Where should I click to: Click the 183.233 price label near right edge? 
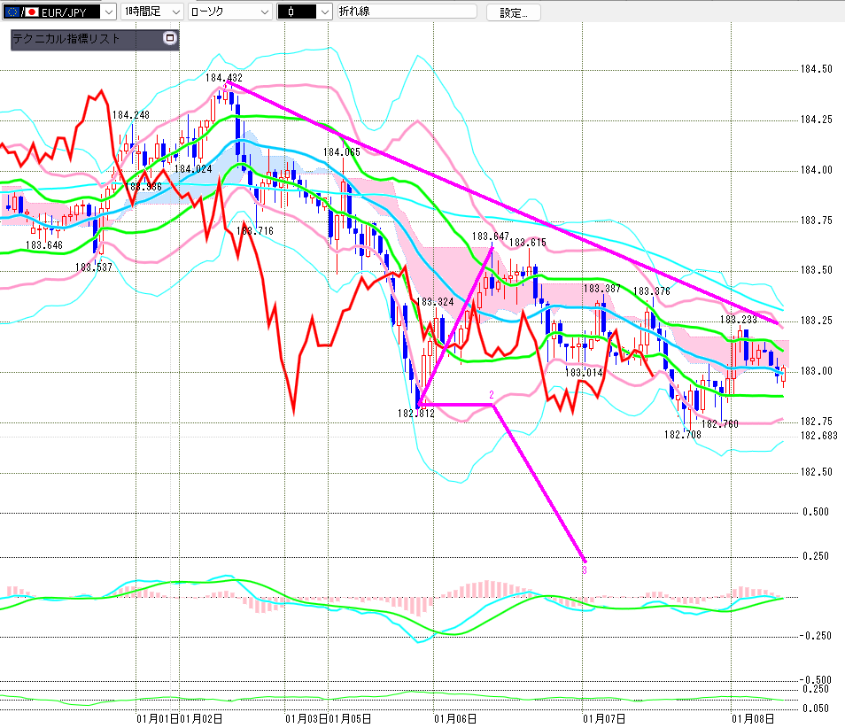coord(737,320)
